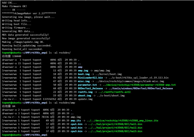194x137 pixels.
Task: Click the '总用量 84' line
Action: (x=9, y=106)
